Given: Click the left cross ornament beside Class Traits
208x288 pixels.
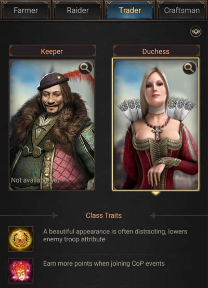Looking at the screenshot, I should point(54,215).
